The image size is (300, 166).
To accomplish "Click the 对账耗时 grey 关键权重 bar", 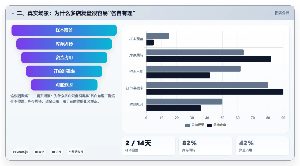I will 184,101.
